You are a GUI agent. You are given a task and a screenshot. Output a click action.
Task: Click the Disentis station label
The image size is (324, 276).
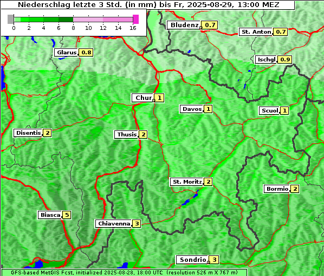coord(28,133)
